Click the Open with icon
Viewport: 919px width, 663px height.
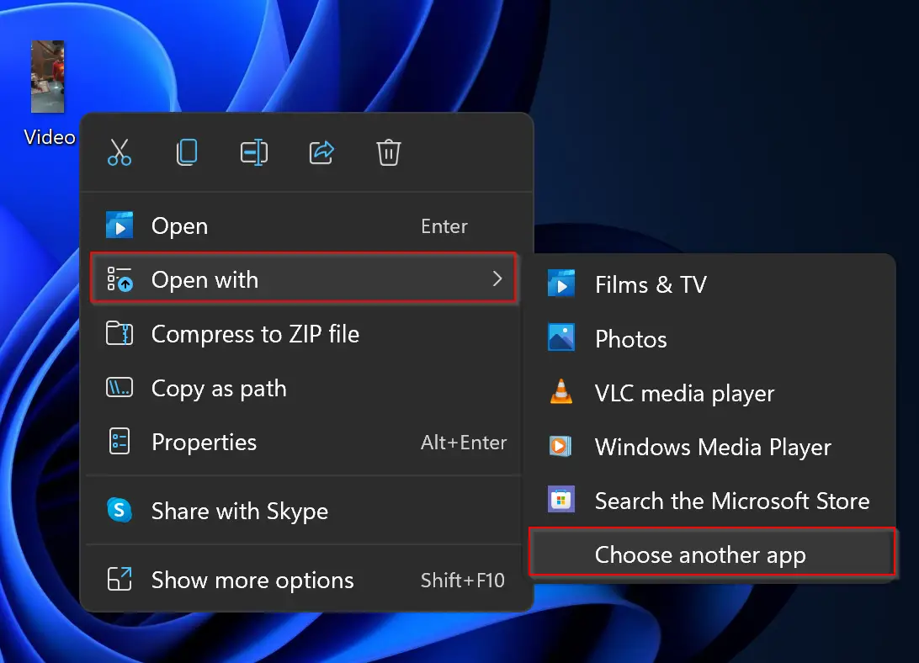click(x=120, y=279)
